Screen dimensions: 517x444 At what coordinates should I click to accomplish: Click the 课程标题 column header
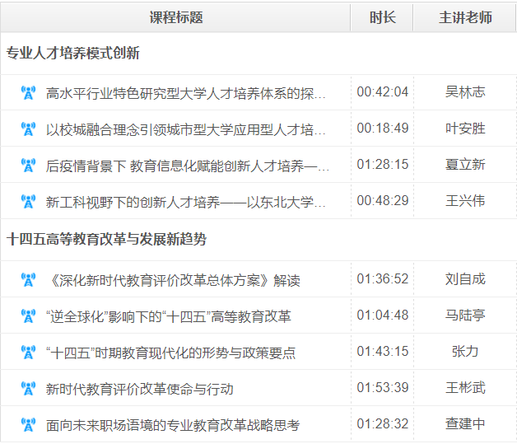pyautogui.click(x=176, y=17)
